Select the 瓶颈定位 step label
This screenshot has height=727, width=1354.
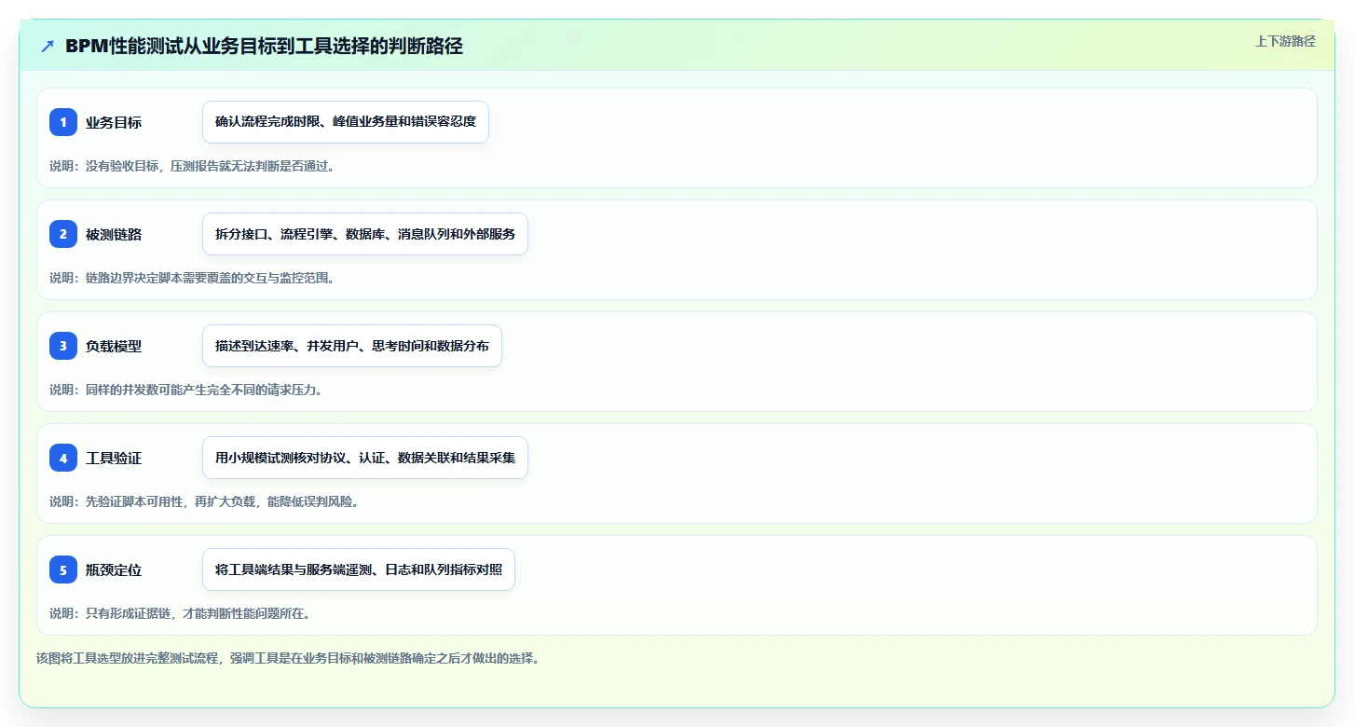(114, 569)
